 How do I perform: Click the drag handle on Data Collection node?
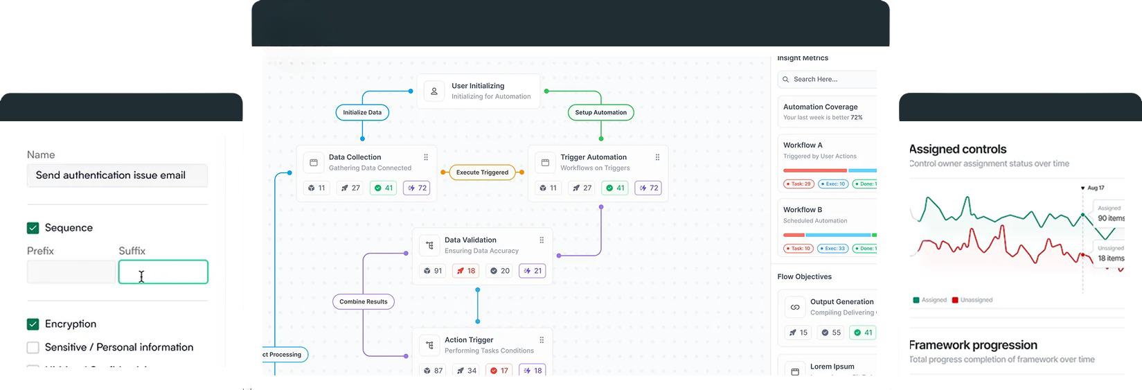(x=426, y=157)
